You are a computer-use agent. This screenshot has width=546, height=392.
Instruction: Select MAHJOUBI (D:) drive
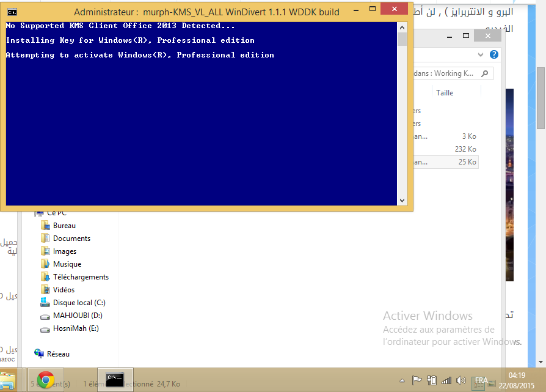pos(78,316)
